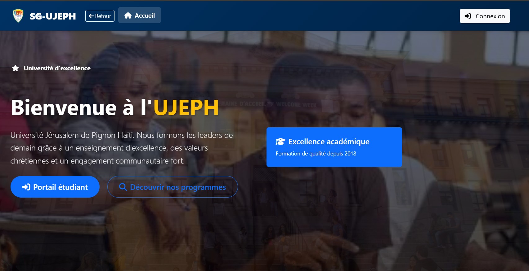529x271 pixels.
Task: Click the house icon beside Accueil
Action: click(x=128, y=15)
